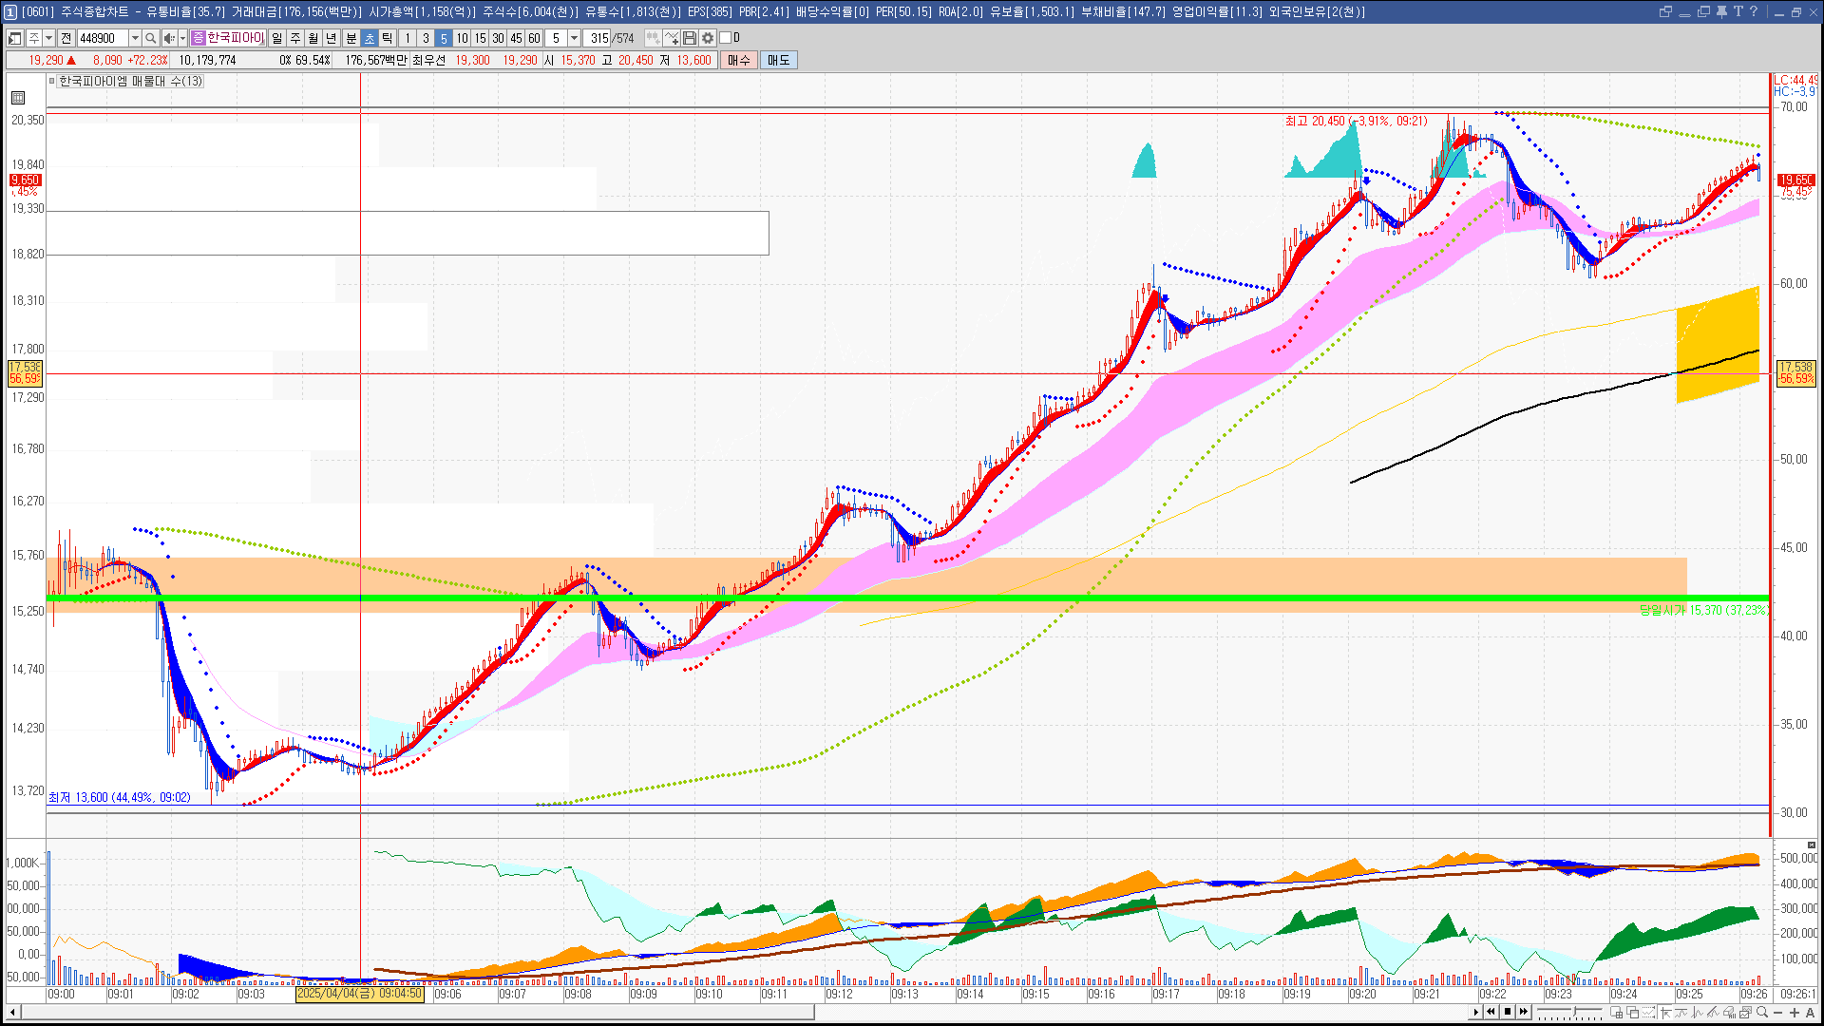This screenshot has height=1026, width=1824.
Task: Toggle the D checkbox in toolbar
Action: pyautogui.click(x=726, y=38)
